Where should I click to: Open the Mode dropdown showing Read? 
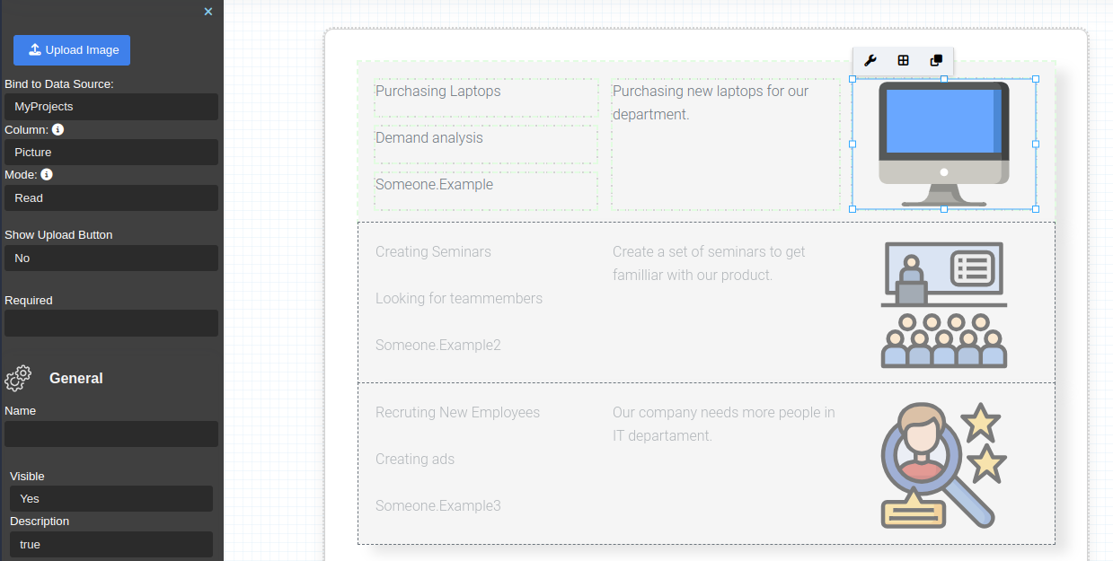(x=111, y=198)
